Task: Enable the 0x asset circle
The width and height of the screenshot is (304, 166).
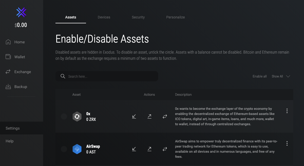Action: pos(64,116)
